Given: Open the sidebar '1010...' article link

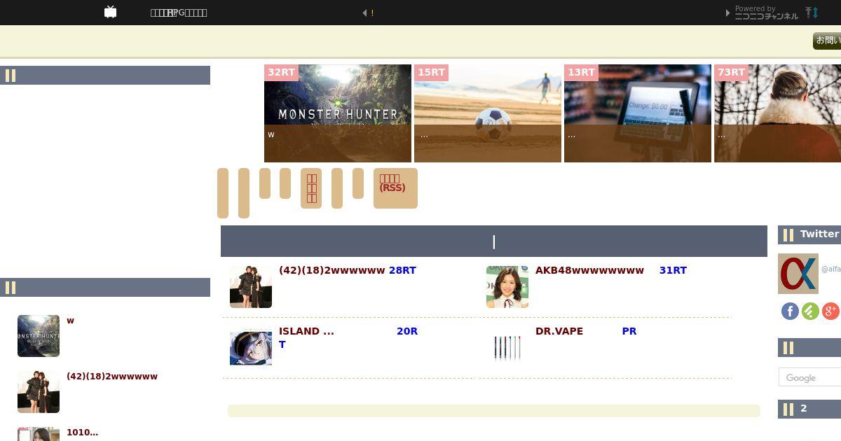Looking at the screenshot, I should pyautogui.click(x=82, y=433).
